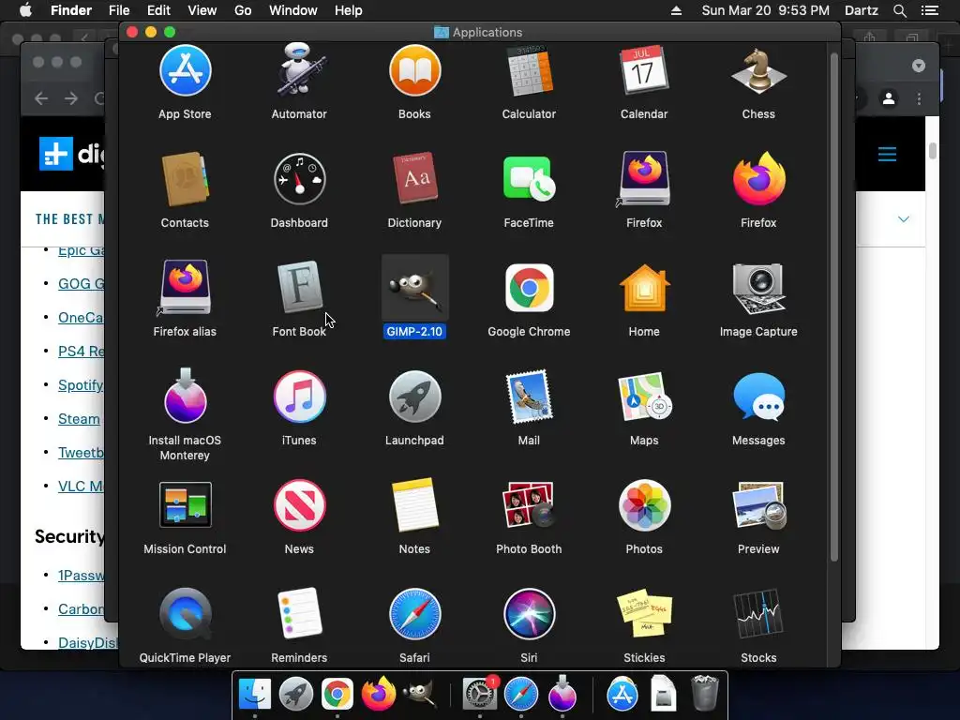The width and height of the screenshot is (960, 720).
Task: Select the GIMP-2.10 app icon
Action: tap(414, 288)
